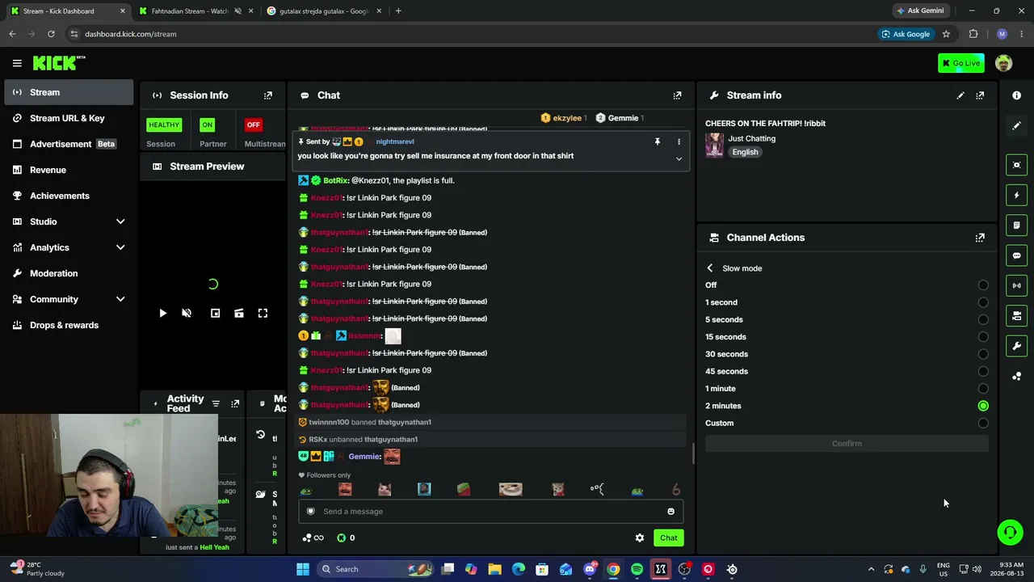Screen dimensions: 1034x582
Task: Click the green Go Live button
Action: 960,63
